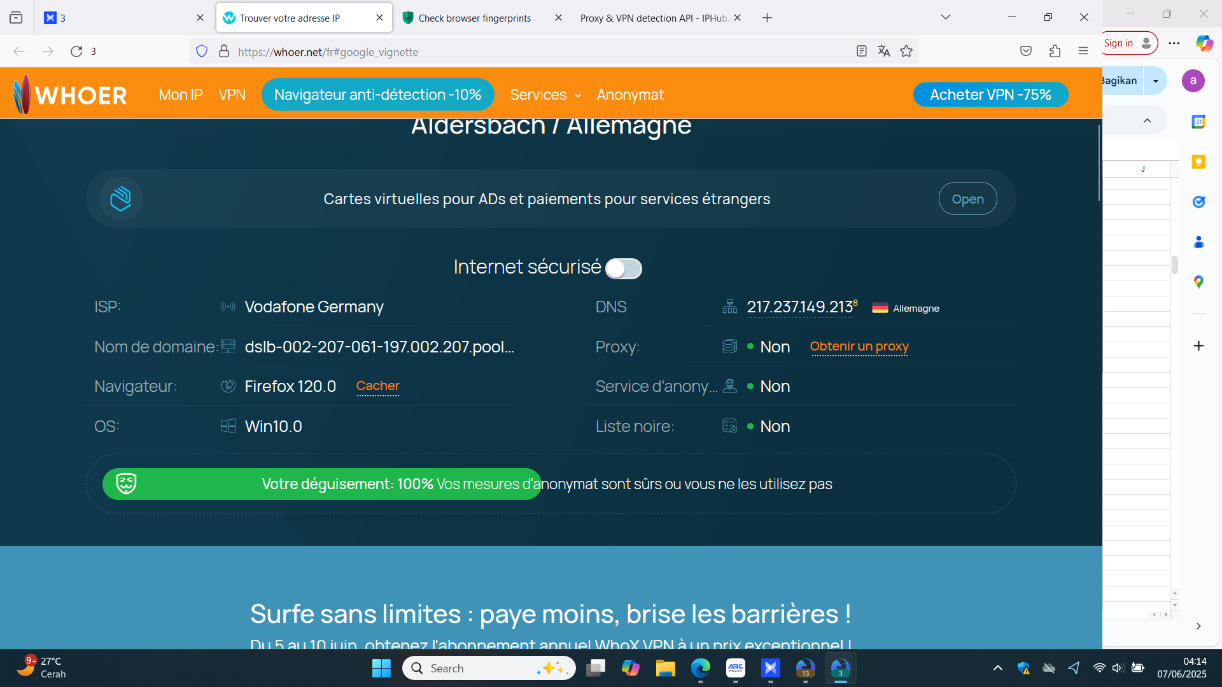Click the Whoer logo
Image resolution: width=1222 pixels, height=687 pixels.
pos(70,95)
